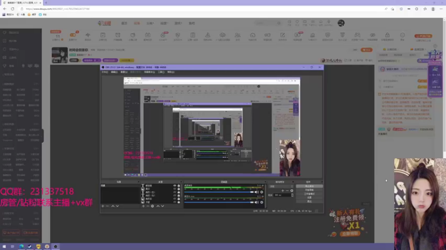Go back with the browser back arrow
The width and height of the screenshot is (446, 250).
(x=5, y=9)
